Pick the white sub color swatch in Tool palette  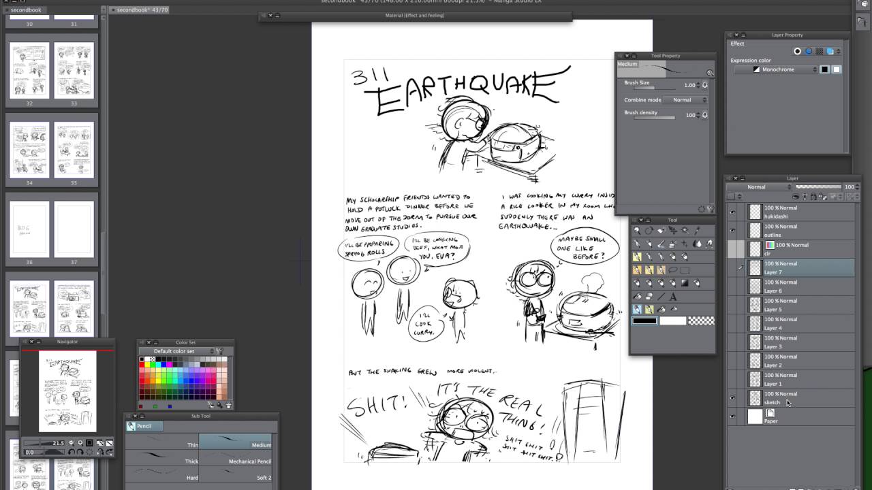click(x=673, y=321)
